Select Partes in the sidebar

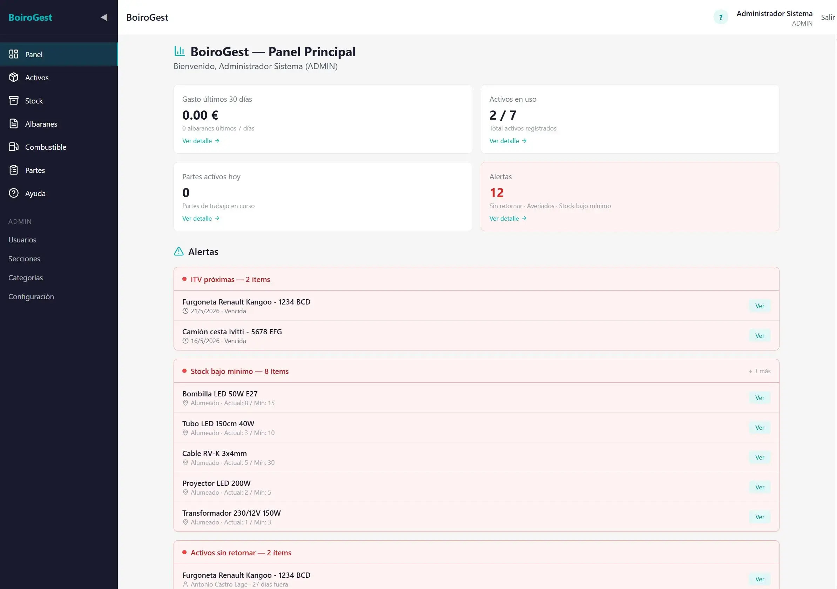click(59, 170)
